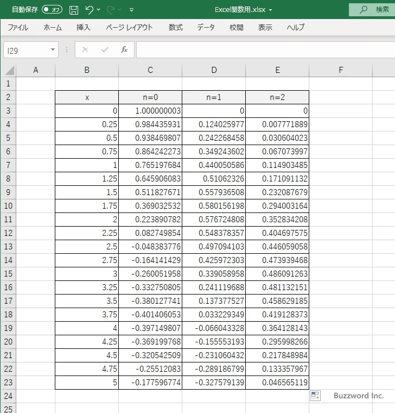This screenshot has height=413, width=395.
Task: Select row 24 header
Action: click(x=8, y=396)
